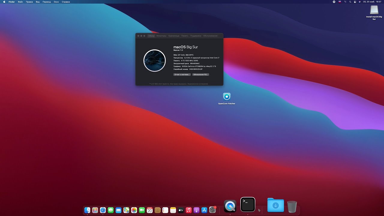Screen dimensions: 384x216
Task: Open Notes app in Dock
Action: pos(173,210)
